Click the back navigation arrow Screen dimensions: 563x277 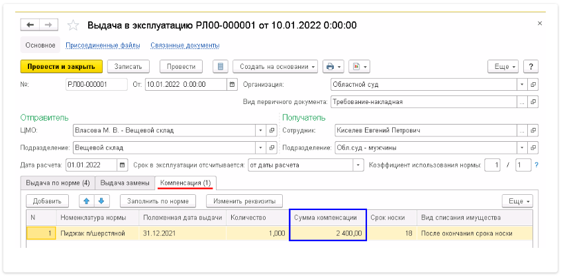pyautogui.click(x=30, y=25)
